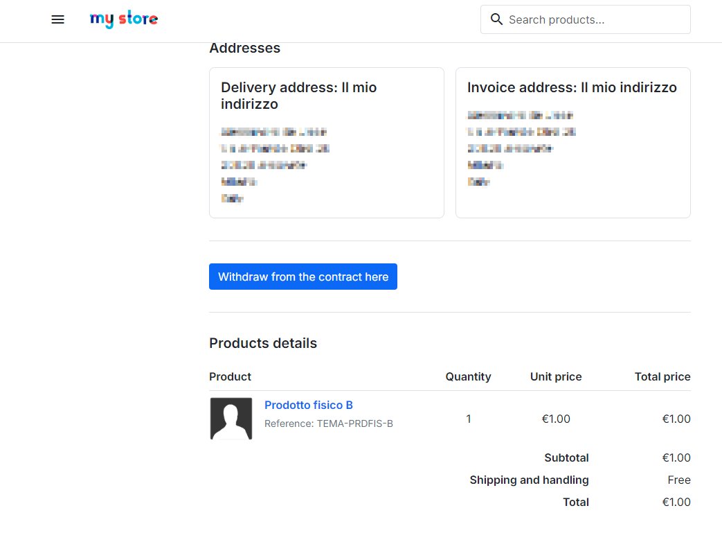
Task: Focus the Search products field
Action: pyautogui.click(x=585, y=19)
